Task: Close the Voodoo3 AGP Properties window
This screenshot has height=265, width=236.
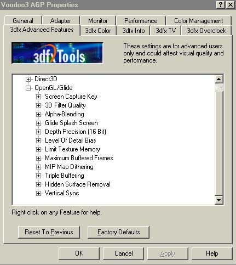Action: (231, 4)
